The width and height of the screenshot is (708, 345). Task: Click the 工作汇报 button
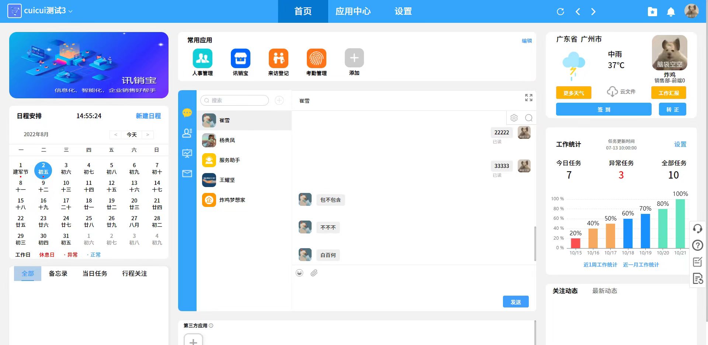(669, 93)
